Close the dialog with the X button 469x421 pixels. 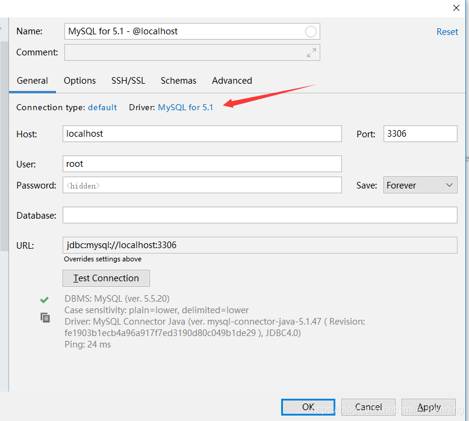coord(456,8)
